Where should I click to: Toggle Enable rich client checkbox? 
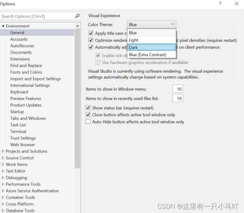[x=98, y=55]
